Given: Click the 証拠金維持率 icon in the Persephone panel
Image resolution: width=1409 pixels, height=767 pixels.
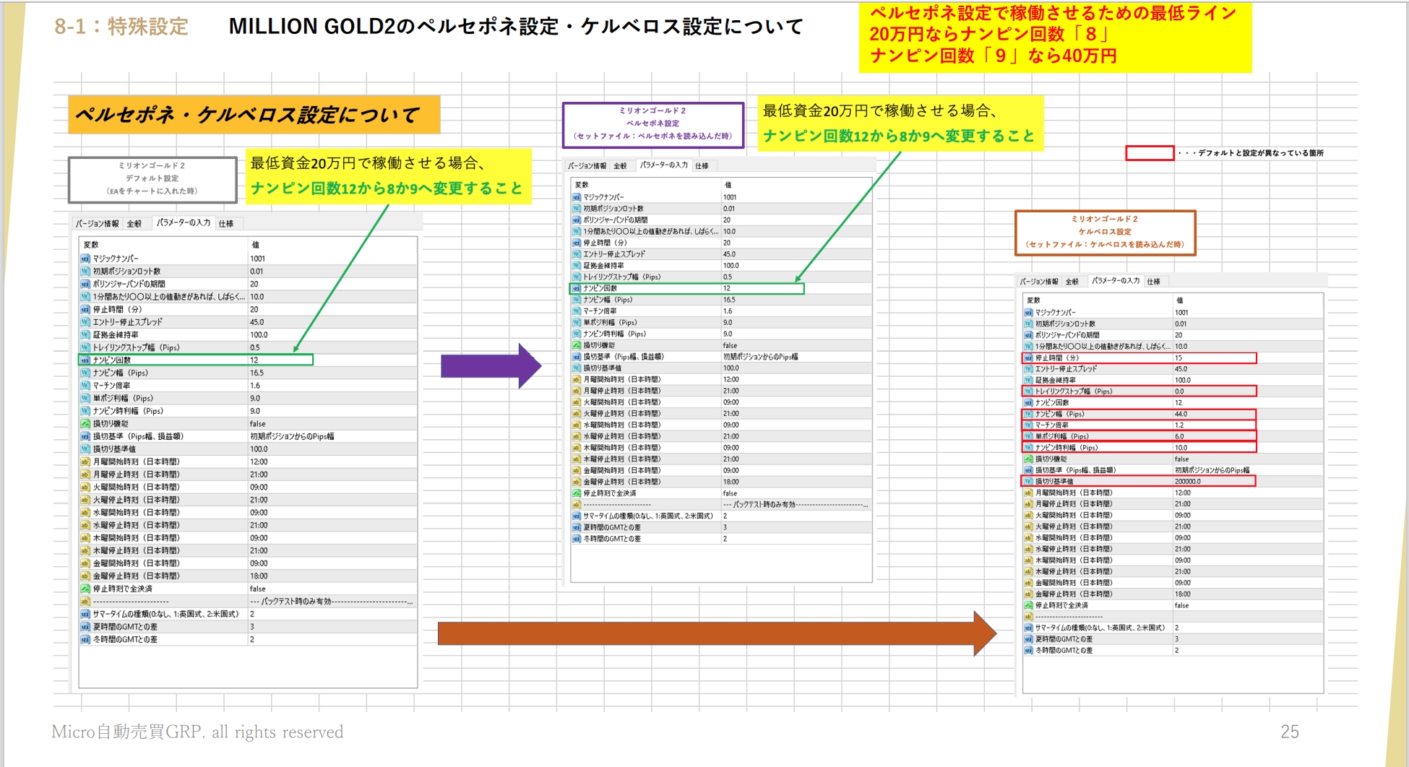Looking at the screenshot, I should click(x=577, y=266).
